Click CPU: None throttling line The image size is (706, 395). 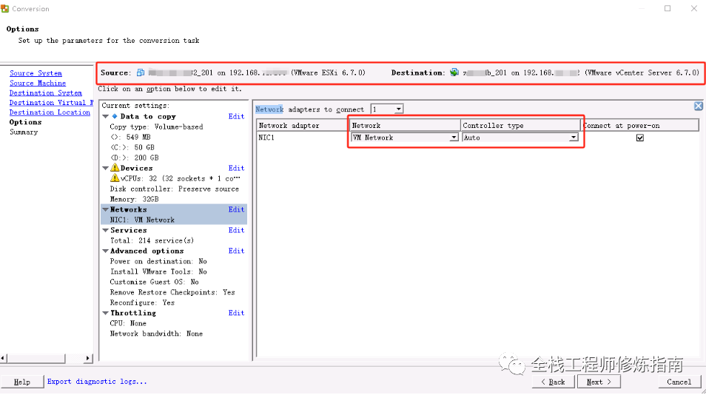click(128, 323)
